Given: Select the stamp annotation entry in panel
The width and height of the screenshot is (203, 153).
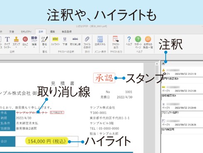Looking at the screenshot, I should tap(182, 74).
